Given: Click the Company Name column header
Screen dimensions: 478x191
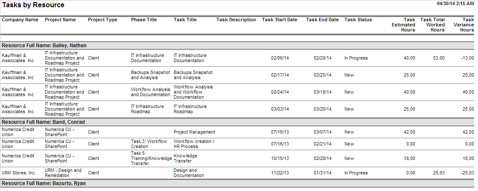Looking at the screenshot, I should [20, 20].
